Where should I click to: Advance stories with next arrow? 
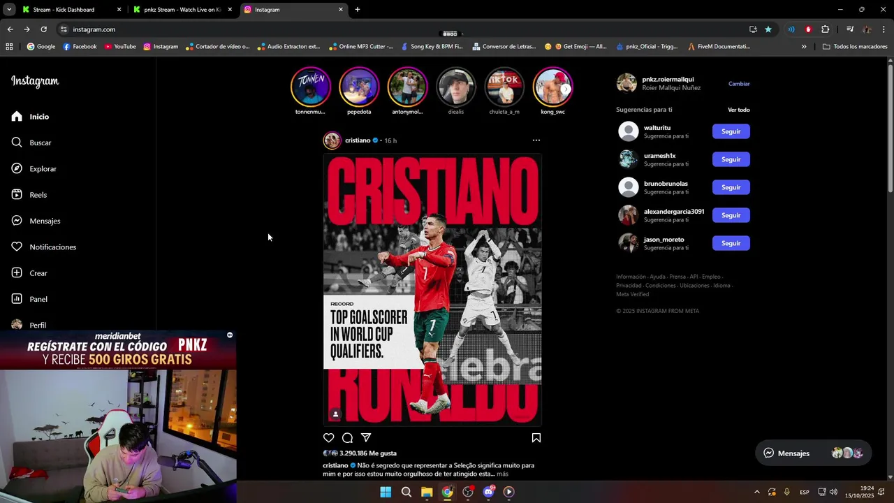(566, 89)
